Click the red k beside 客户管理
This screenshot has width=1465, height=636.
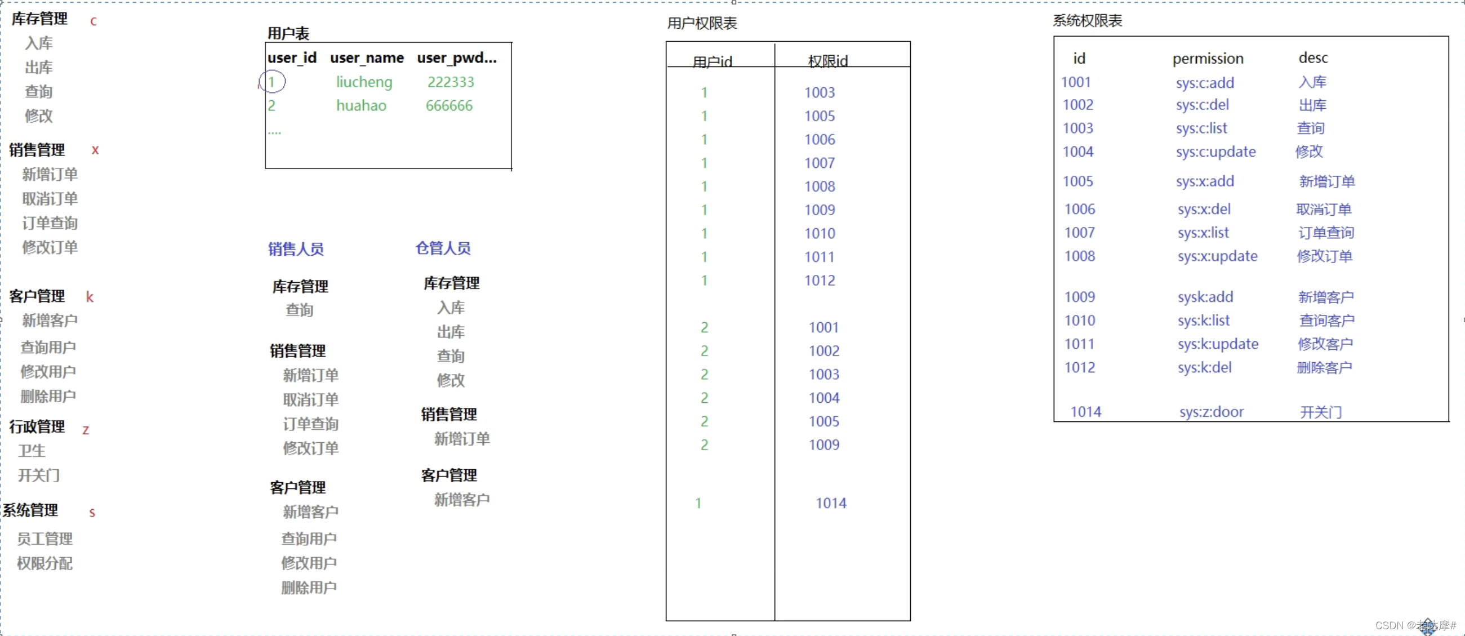(90, 296)
